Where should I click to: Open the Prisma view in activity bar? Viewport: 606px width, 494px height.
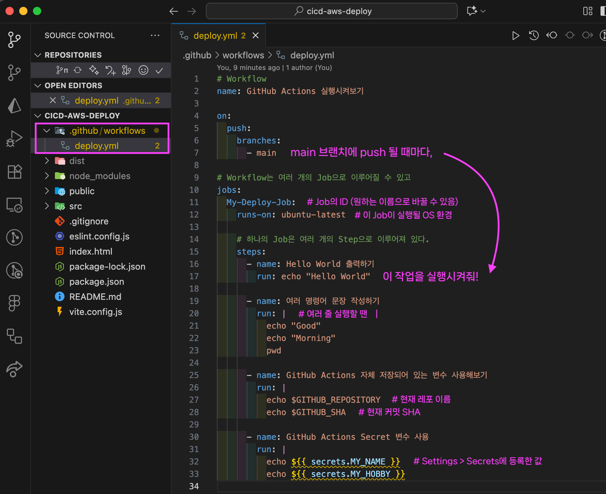click(14, 106)
